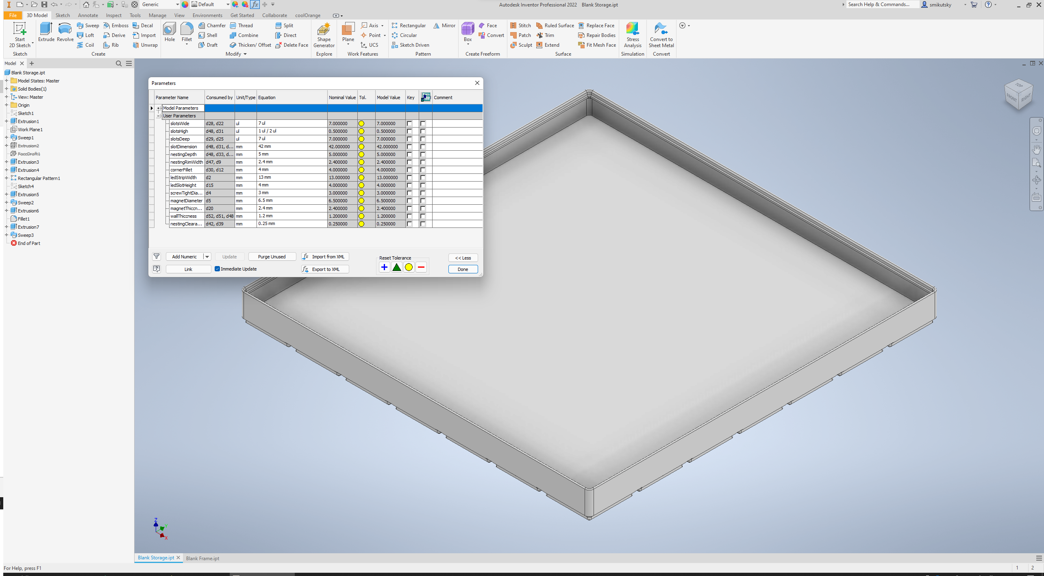This screenshot has width=1044, height=576.
Task: Click Convert to Sheet Metal
Action: [661, 35]
